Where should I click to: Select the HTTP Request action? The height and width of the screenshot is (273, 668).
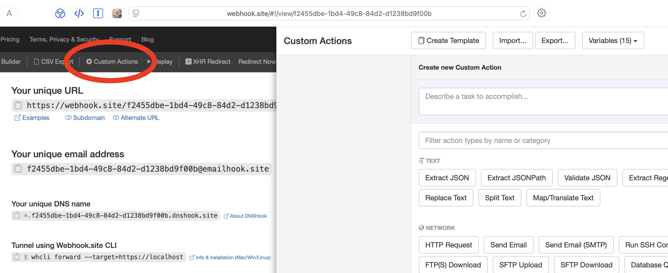point(448,245)
